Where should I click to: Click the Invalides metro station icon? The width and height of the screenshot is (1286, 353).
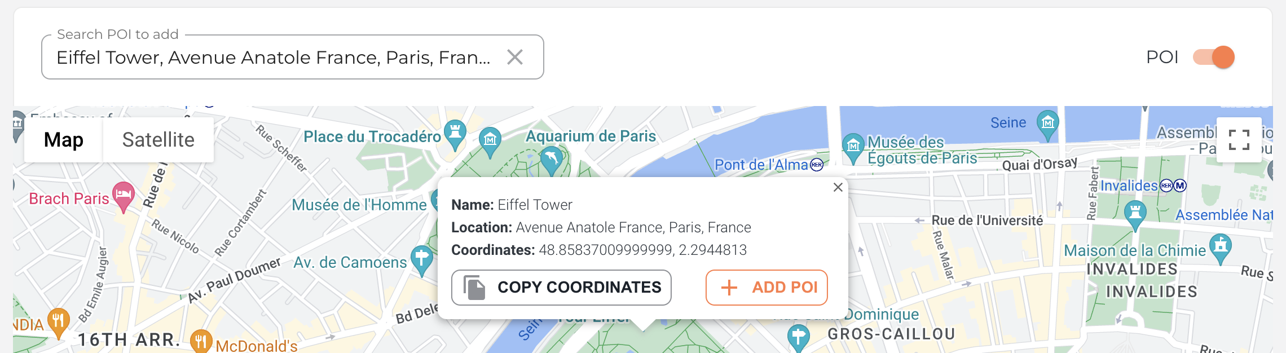1180,186
